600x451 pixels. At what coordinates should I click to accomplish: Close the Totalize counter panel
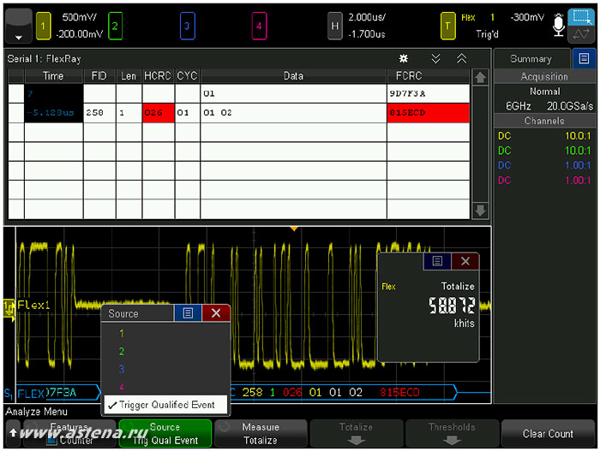[465, 261]
